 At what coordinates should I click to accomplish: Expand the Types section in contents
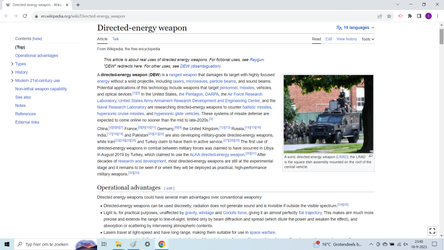(12, 64)
